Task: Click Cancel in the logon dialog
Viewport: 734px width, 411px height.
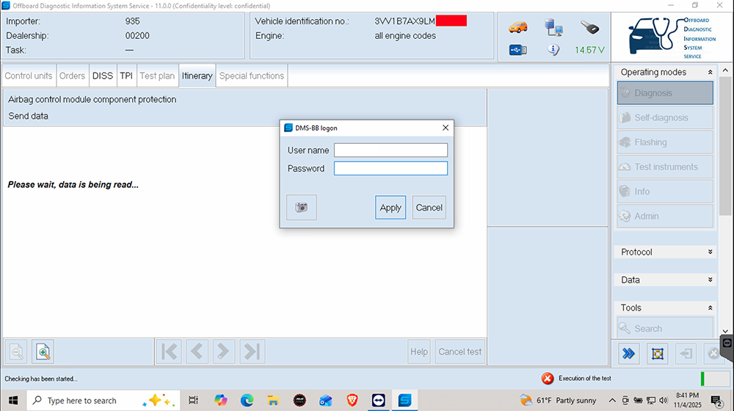Action: 429,208
